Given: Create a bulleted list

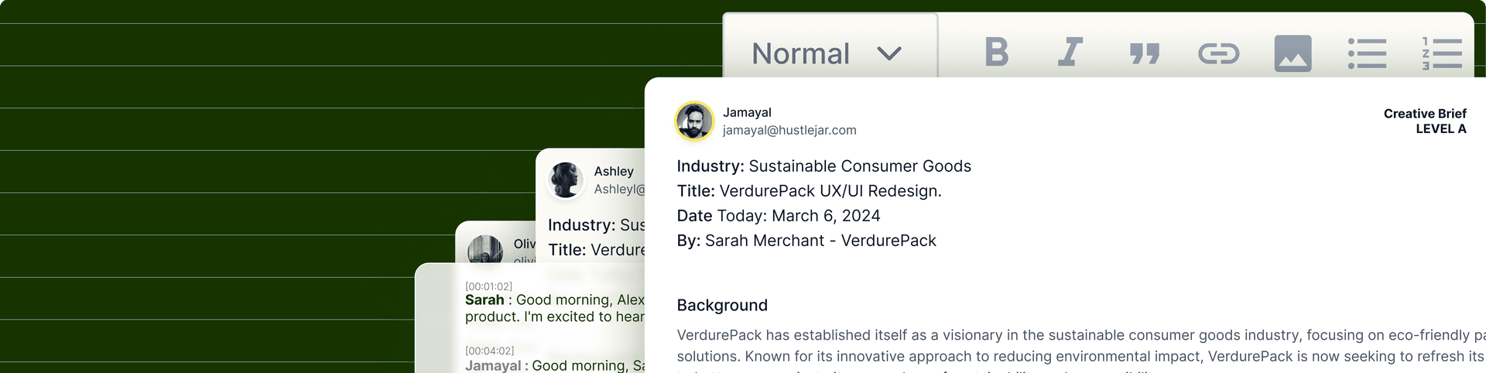Looking at the screenshot, I should (x=1367, y=53).
